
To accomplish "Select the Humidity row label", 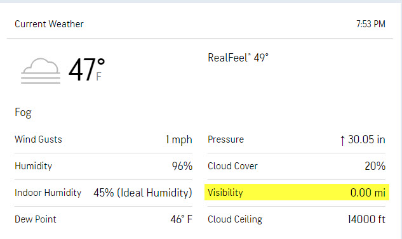I will coord(33,166).
